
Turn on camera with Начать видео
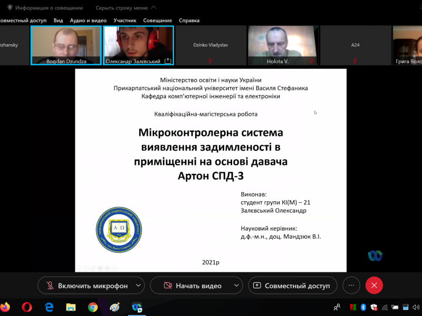click(193, 285)
